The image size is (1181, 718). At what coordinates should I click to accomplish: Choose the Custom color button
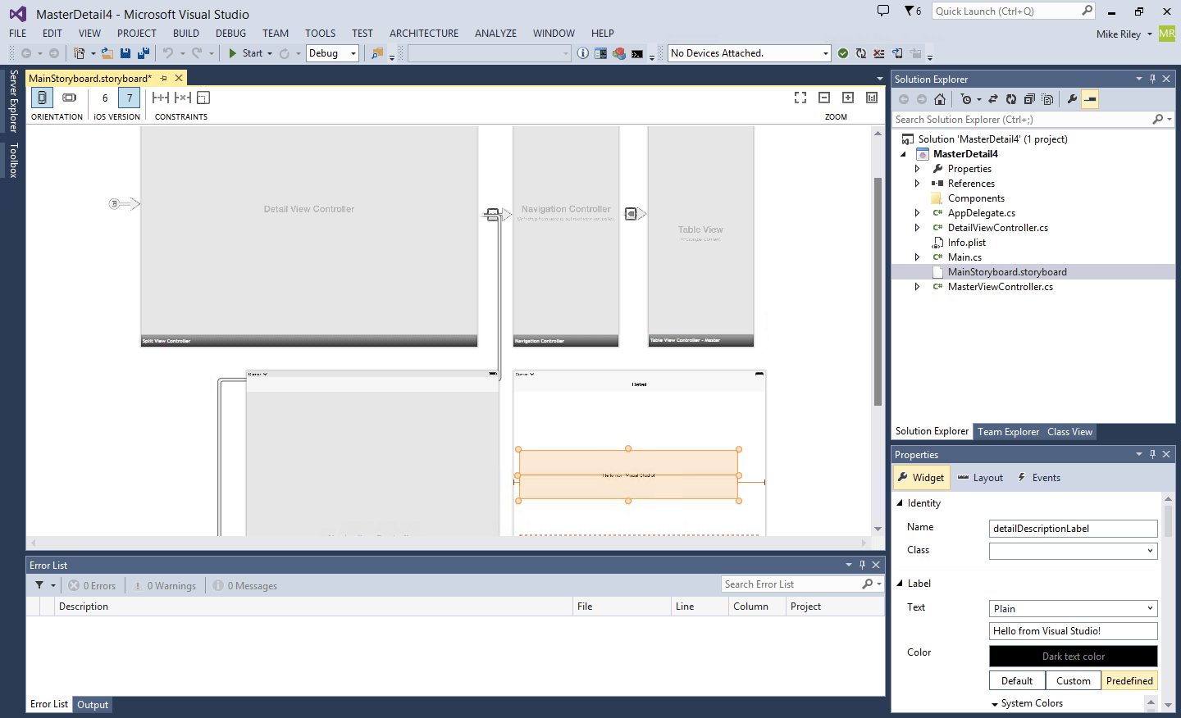(x=1074, y=681)
